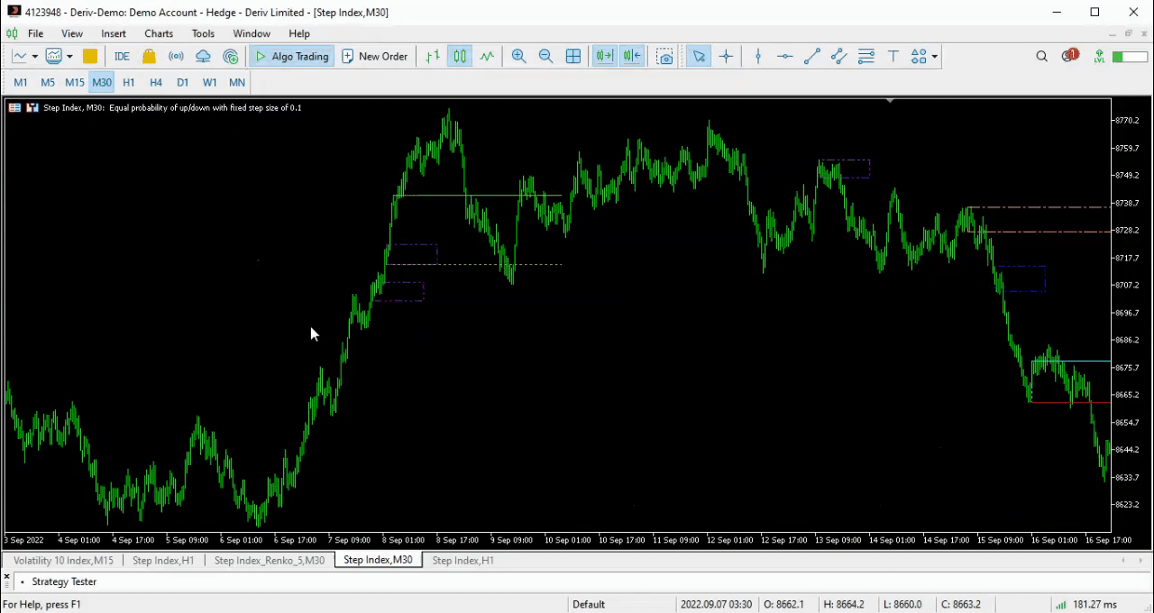This screenshot has width=1154, height=613.
Task: Open the MetaEditor IDE
Action: [122, 56]
